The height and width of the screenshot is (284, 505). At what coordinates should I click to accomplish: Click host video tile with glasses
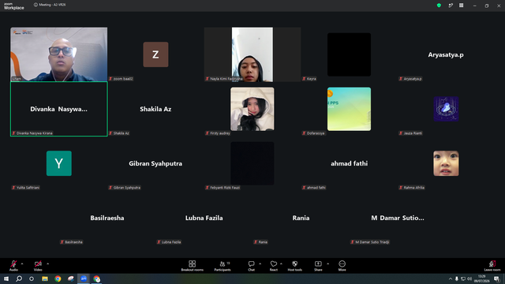coord(59,54)
